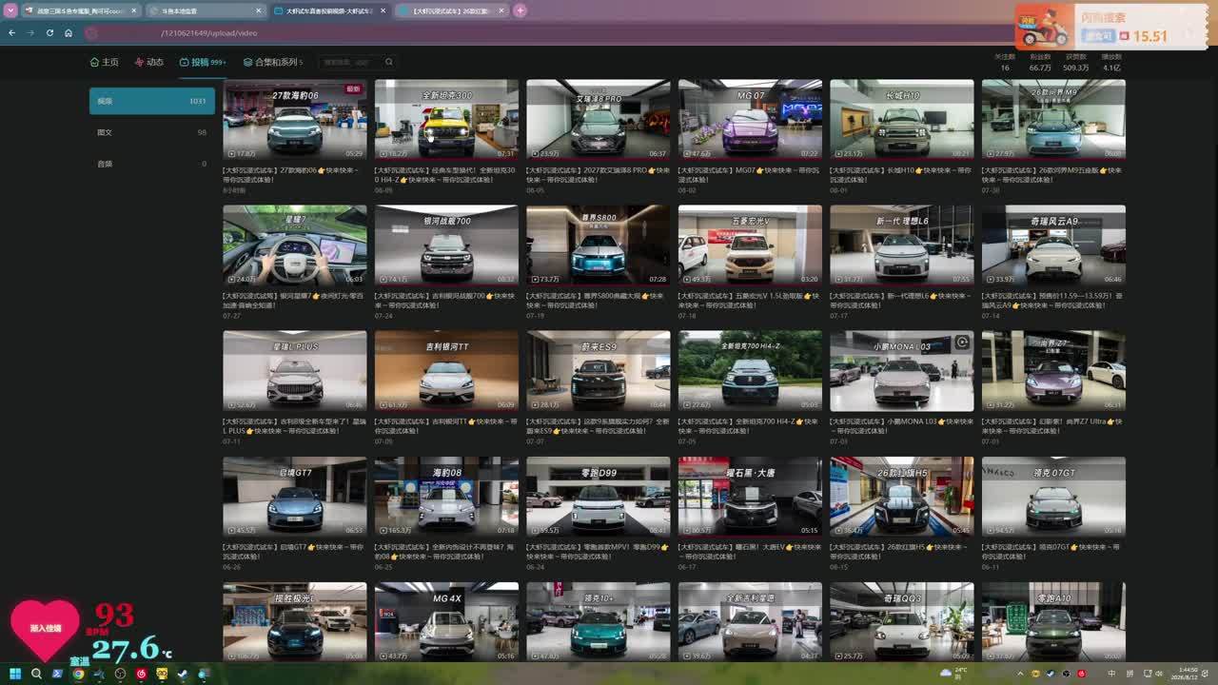Open the 零跑D99 video thumbnail
Image resolution: width=1218 pixels, height=685 pixels.
coord(598,497)
